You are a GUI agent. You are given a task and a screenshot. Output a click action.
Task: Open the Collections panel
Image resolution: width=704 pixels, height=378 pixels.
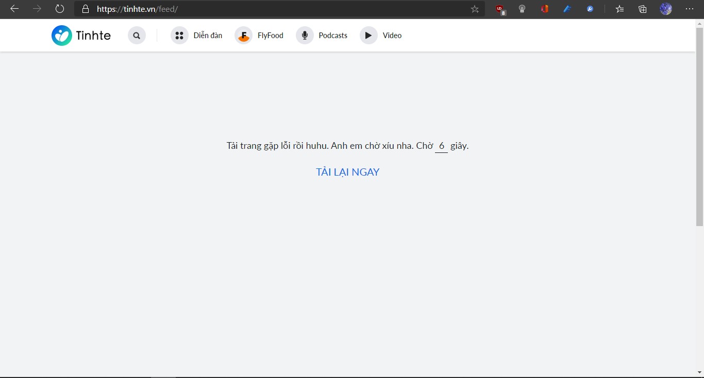(642, 9)
